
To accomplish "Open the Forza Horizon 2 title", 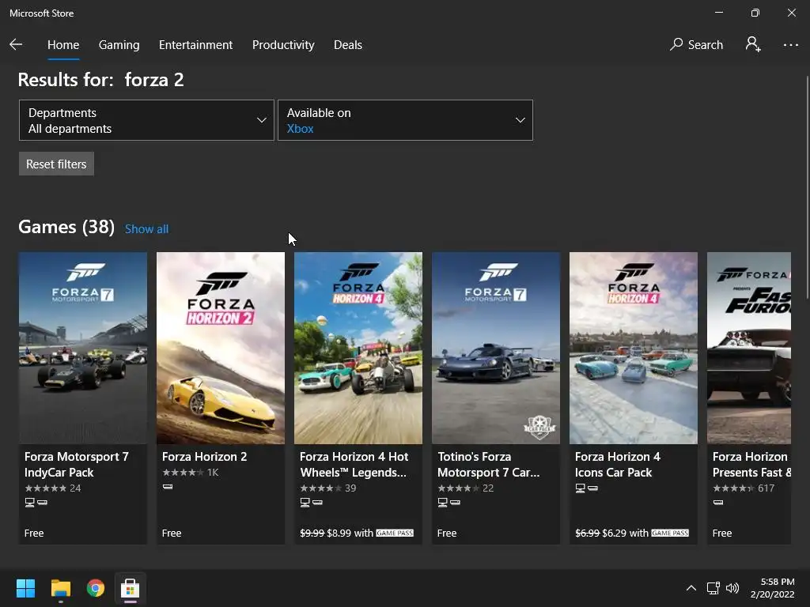I will click(x=205, y=457).
